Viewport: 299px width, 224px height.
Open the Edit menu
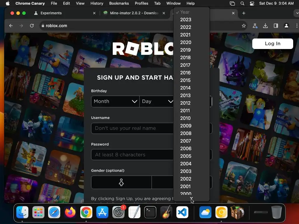66,3
